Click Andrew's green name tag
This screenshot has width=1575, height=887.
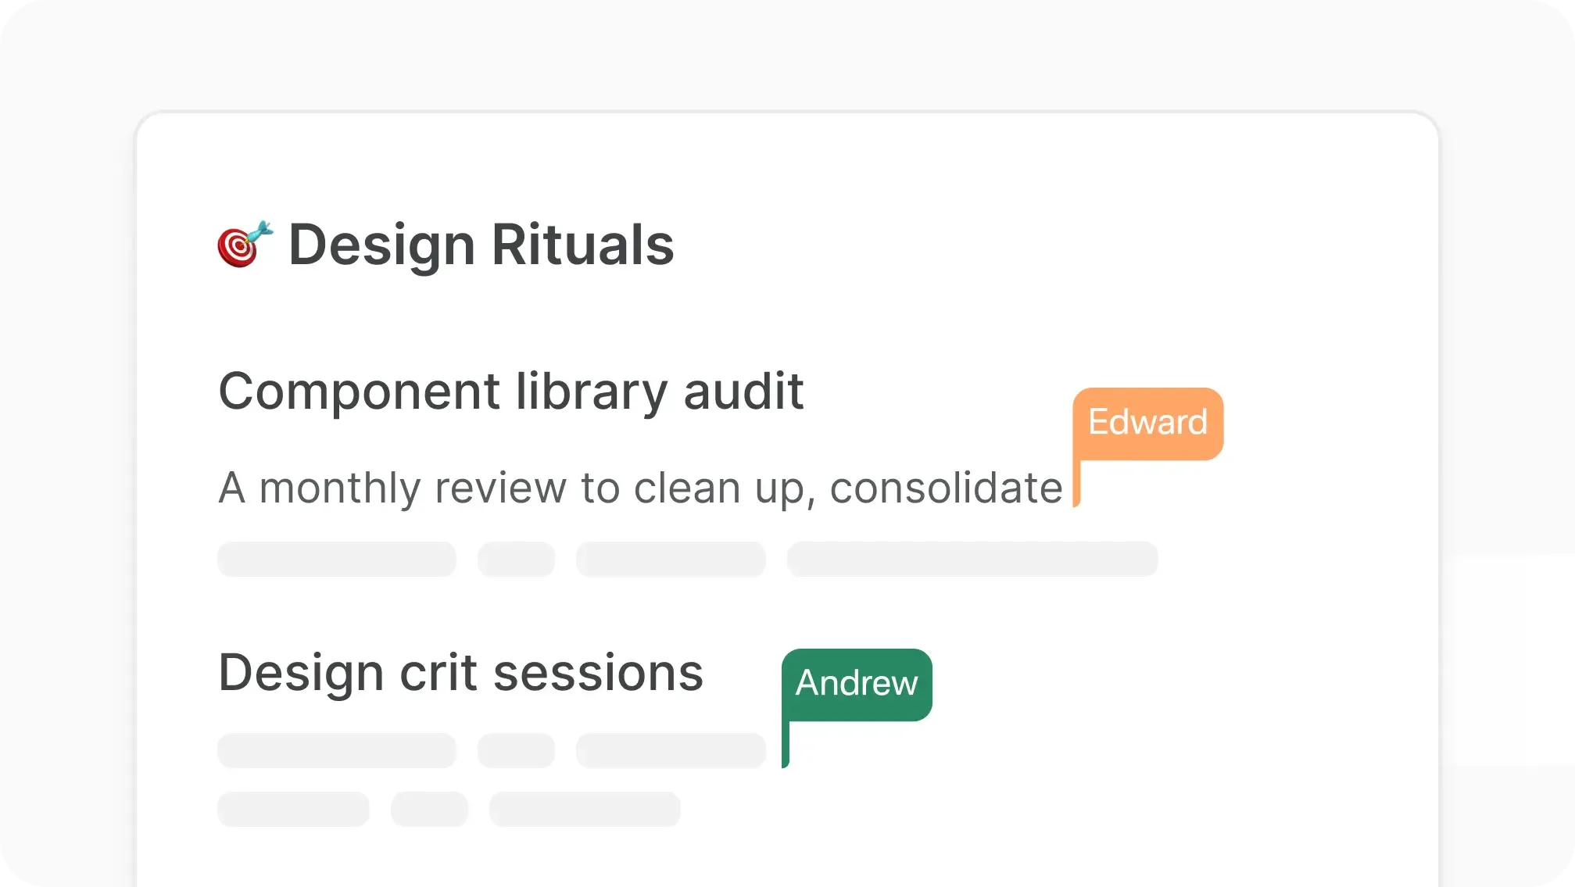pos(857,684)
